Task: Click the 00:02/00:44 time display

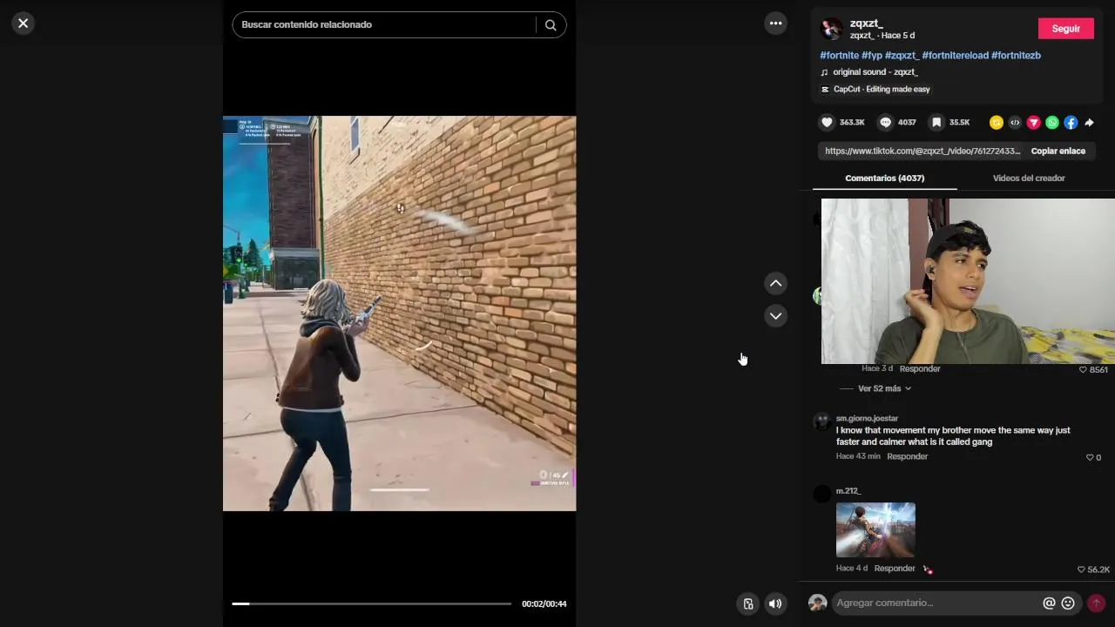Action: click(544, 603)
